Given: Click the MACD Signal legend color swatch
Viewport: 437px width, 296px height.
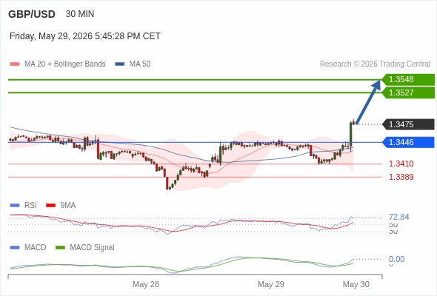Looking at the screenshot, I should [60, 248].
